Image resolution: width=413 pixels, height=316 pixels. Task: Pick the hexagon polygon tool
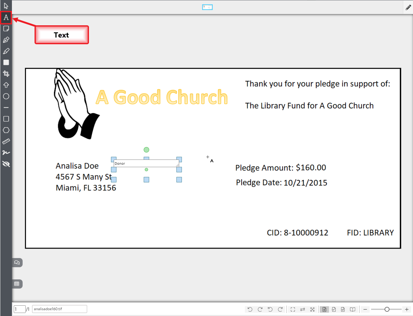(x=6, y=130)
